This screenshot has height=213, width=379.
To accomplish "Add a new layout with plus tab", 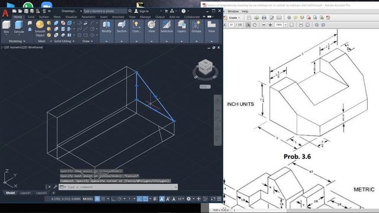I will click(53, 193).
